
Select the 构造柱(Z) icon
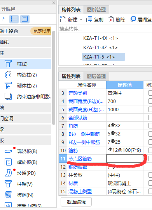coord(8,75)
